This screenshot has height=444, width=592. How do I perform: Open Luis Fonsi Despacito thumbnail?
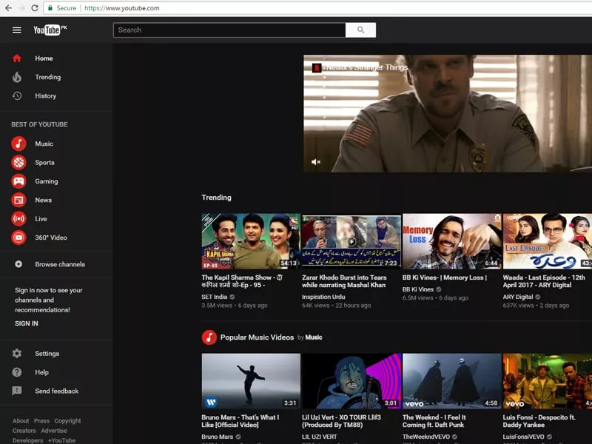(x=548, y=380)
